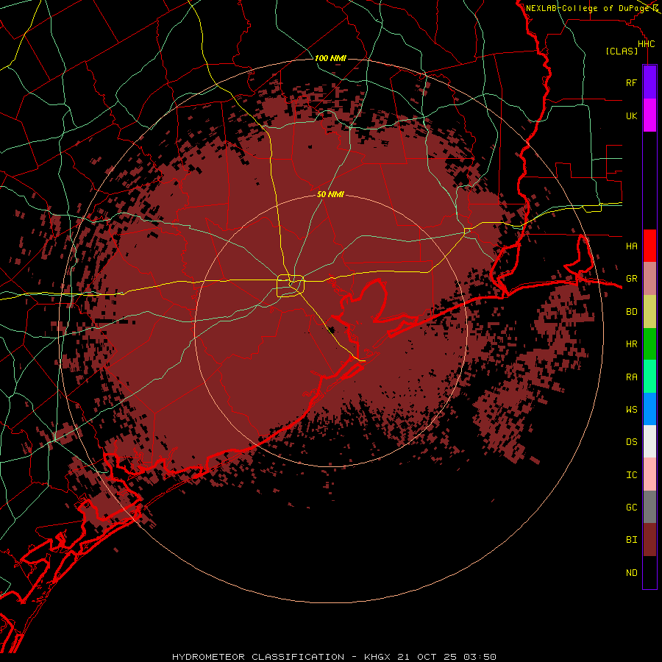Click the 50 NMI range ring label
The image size is (662, 662).
(x=330, y=194)
